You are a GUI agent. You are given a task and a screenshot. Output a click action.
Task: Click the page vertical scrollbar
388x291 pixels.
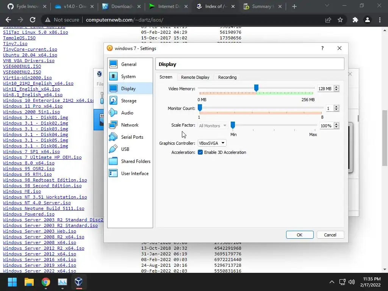pos(385,138)
